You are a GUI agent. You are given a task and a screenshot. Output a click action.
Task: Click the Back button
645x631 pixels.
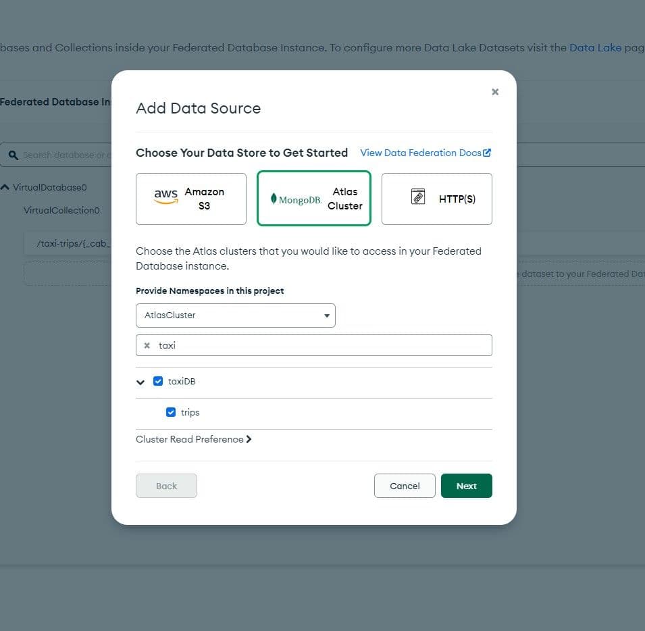(x=166, y=486)
